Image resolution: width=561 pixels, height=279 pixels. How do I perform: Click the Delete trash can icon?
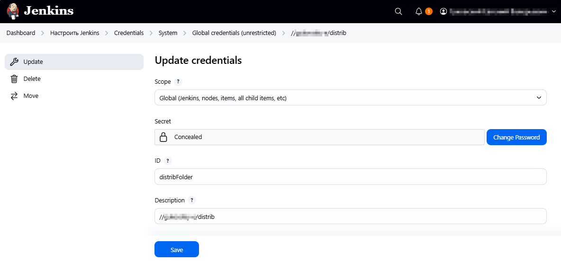[x=14, y=79]
